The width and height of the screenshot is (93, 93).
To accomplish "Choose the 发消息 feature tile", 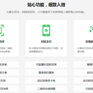I will [9, 89].
